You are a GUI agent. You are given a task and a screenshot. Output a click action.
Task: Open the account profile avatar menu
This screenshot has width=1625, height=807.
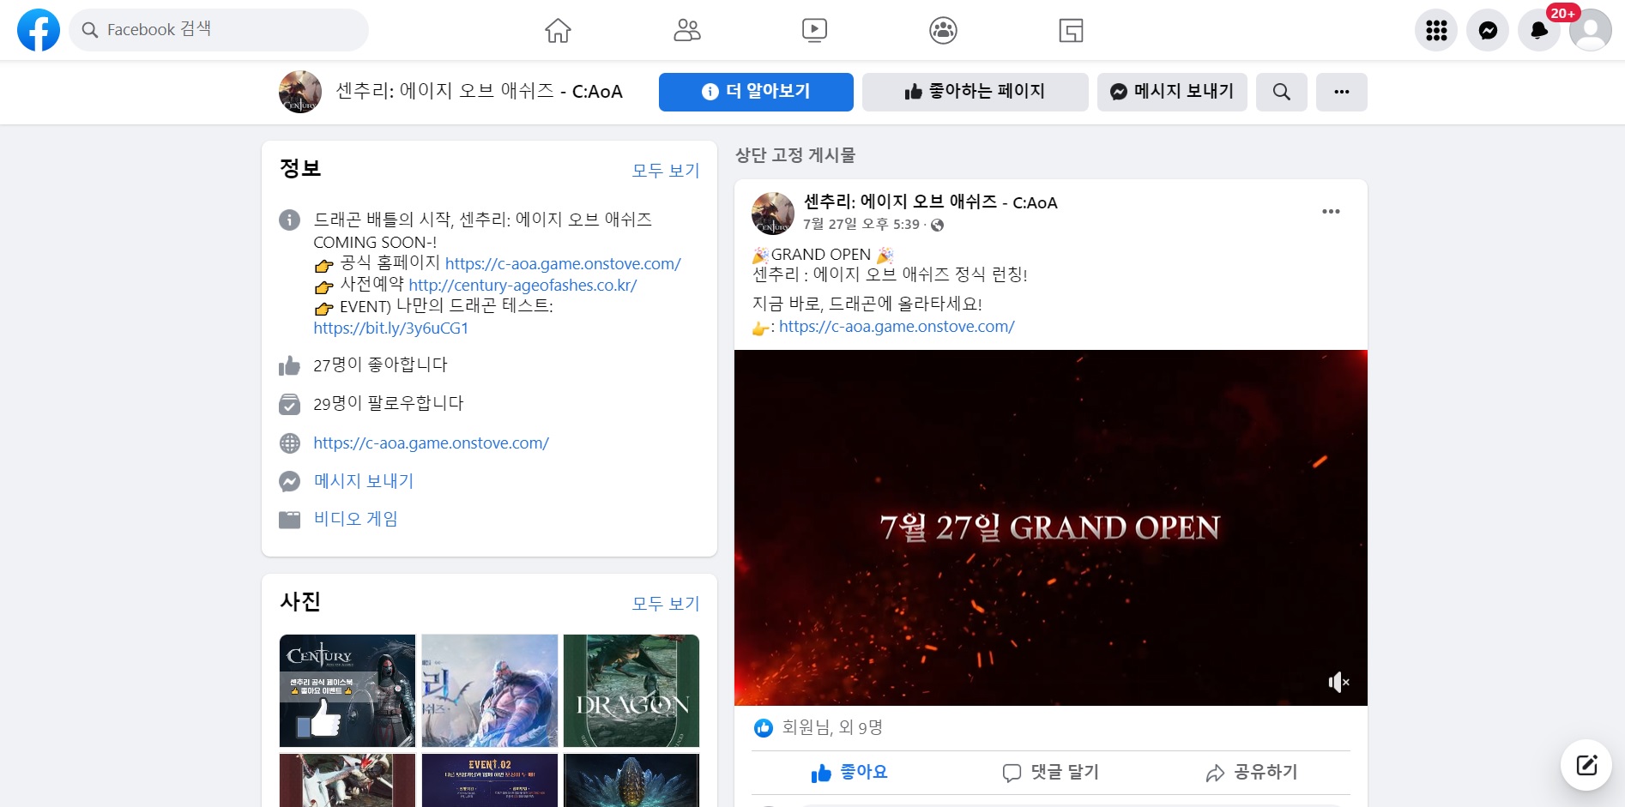1591,30
